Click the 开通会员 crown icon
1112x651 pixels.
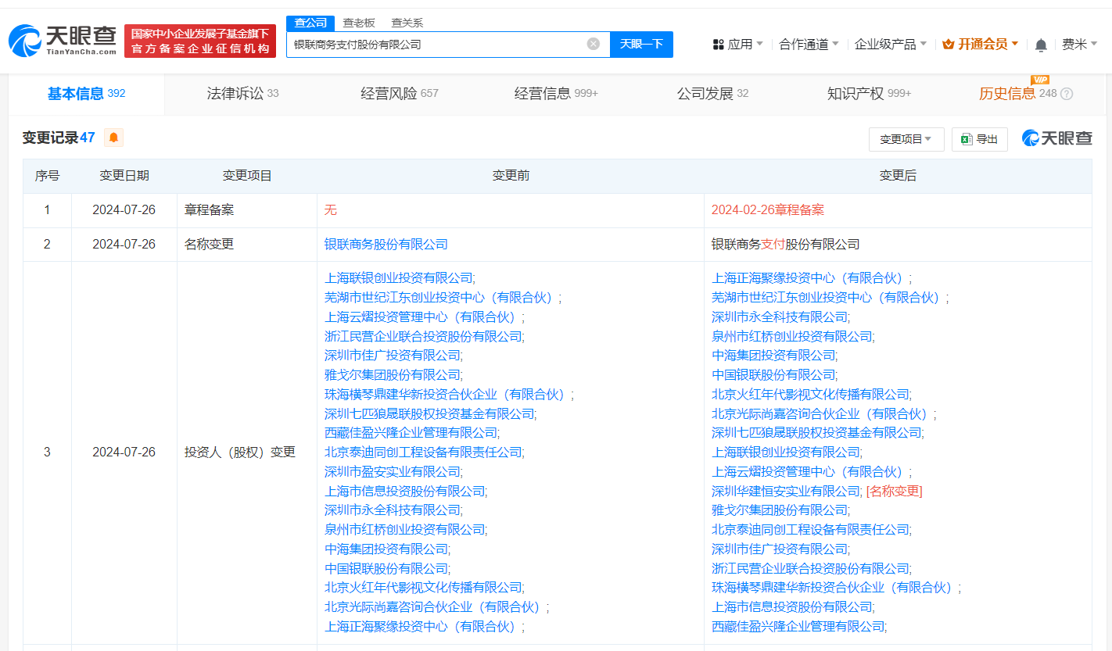pos(948,45)
